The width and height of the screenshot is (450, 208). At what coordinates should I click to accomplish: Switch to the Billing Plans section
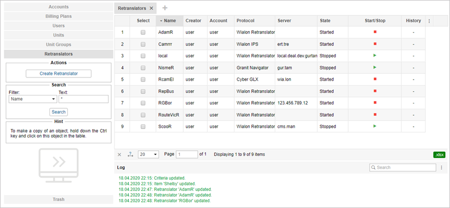[x=59, y=16]
